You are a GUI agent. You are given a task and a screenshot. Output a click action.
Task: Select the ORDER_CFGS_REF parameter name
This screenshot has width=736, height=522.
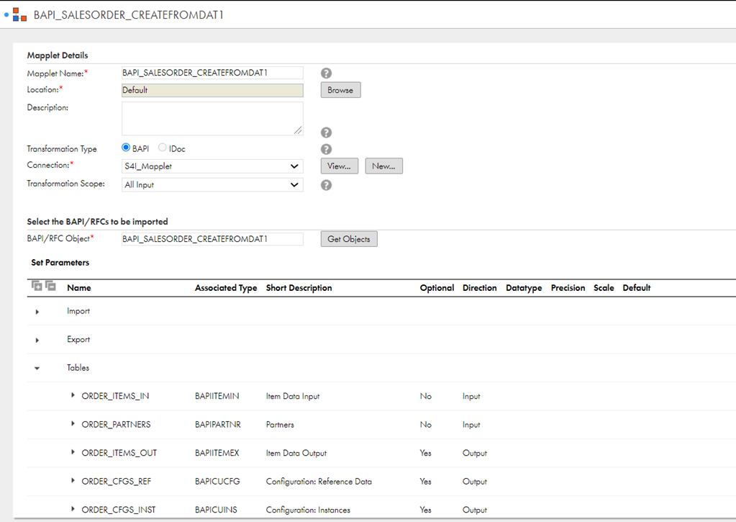click(x=117, y=481)
